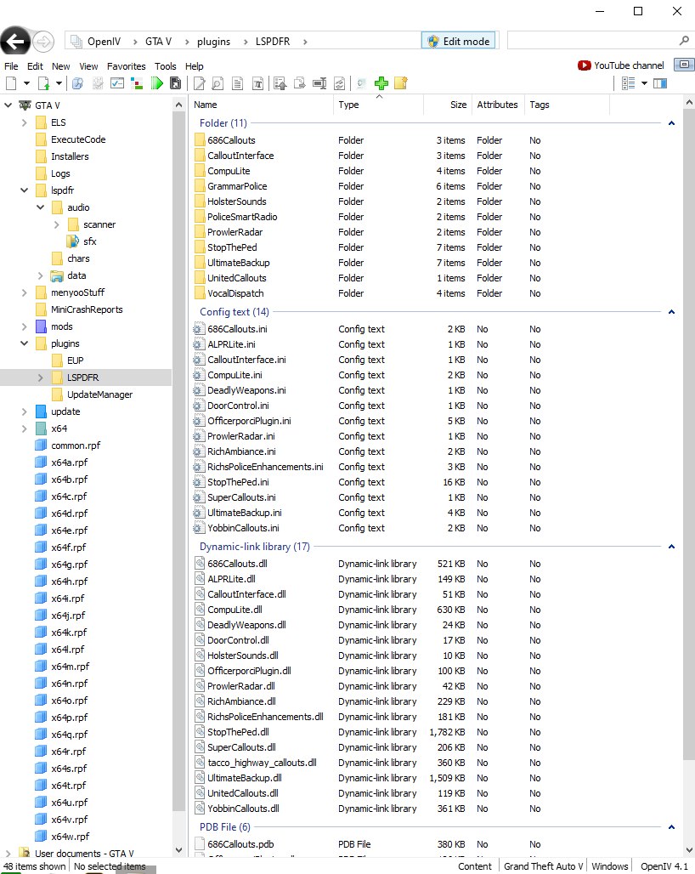Click the copy pages with arrow icon
The height and width of the screenshot is (874, 695).
pos(300,83)
